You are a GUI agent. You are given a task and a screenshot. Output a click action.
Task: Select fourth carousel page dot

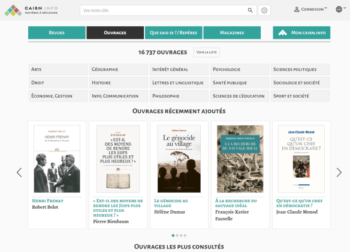pos(185,235)
